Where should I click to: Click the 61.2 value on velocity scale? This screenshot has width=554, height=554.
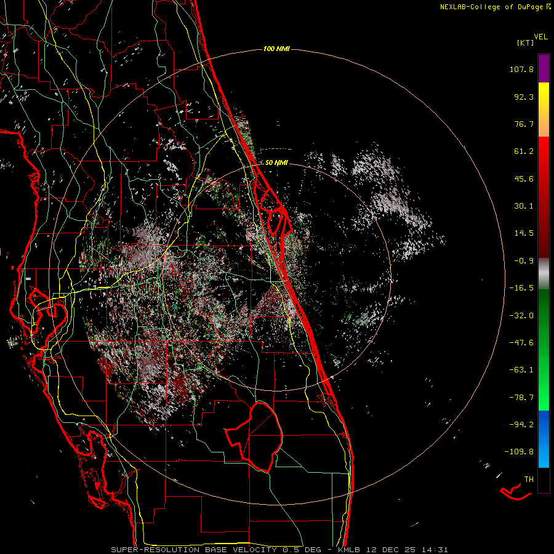click(x=524, y=151)
